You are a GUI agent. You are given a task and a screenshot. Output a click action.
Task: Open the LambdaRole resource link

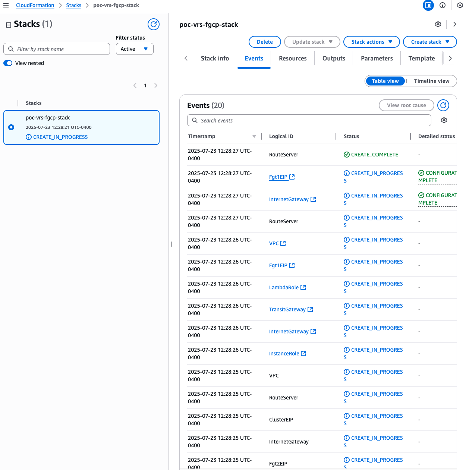[284, 287]
